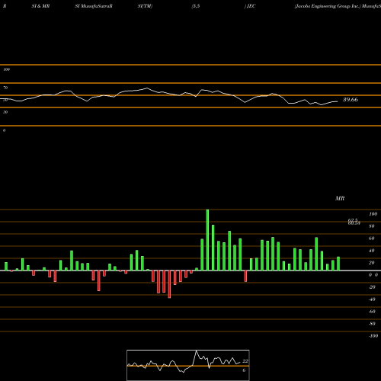Screen dimensions: 381x381
Task: Click the value 22 in the mini chart
Action: click(x=245, y=361)
